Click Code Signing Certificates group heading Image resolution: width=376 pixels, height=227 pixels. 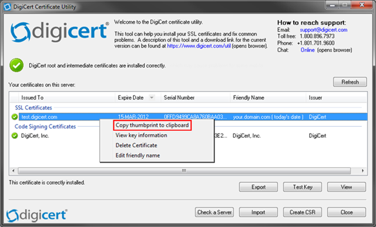[x=45, y=127]
